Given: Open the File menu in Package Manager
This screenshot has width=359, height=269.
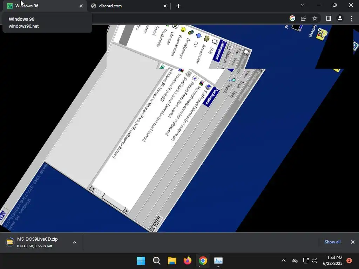Looking at the screenshot, I should tap(239, 51).
